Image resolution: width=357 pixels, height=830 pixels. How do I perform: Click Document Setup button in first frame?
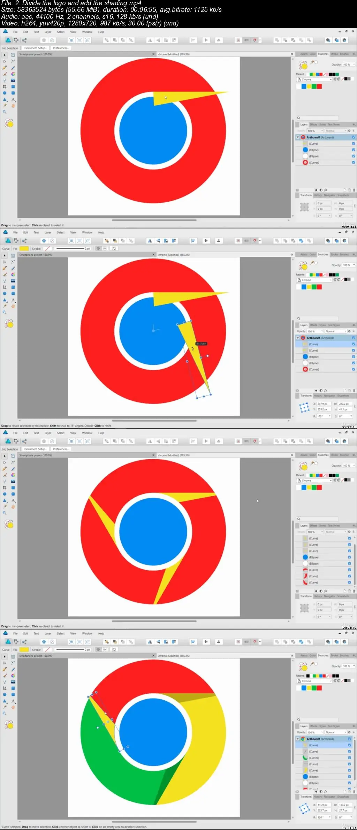click(35, 48)
